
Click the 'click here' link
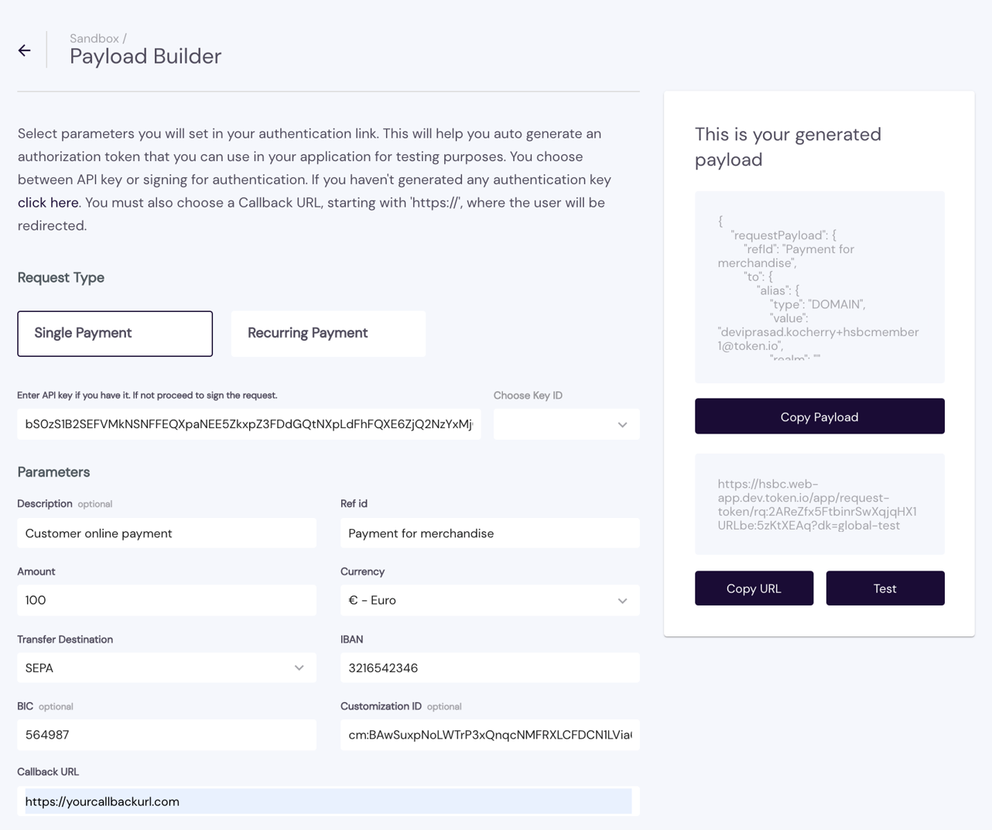coord(48,203)
